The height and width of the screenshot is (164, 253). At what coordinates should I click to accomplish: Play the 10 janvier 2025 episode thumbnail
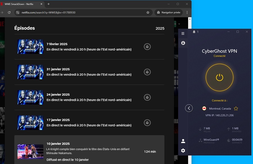(x=30, y=151)
